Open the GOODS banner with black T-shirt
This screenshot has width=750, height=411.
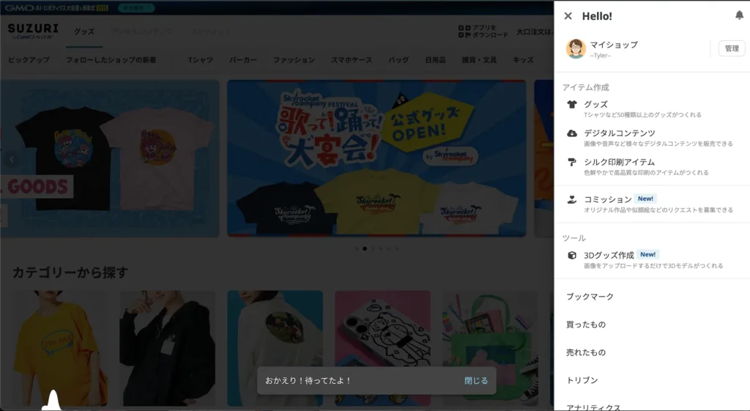point(110,158)
